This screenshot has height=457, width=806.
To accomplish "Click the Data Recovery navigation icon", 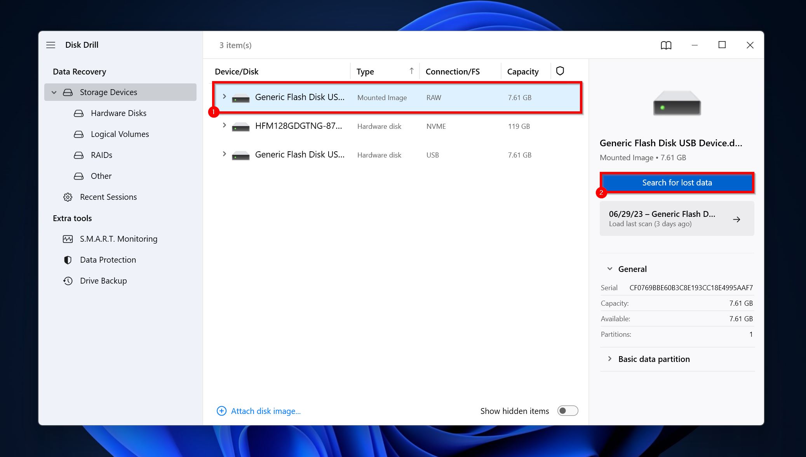I will click(x=79, y=71).
